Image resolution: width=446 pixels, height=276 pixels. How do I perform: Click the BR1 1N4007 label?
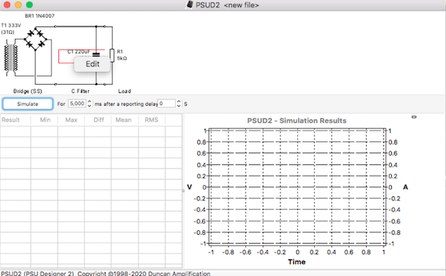tap(40, 16)
